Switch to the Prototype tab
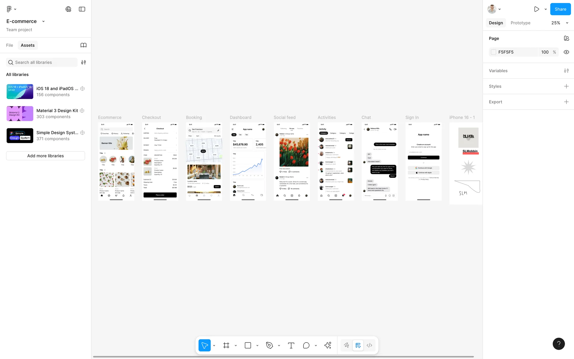The image size is (574, 359). point(520,23)
